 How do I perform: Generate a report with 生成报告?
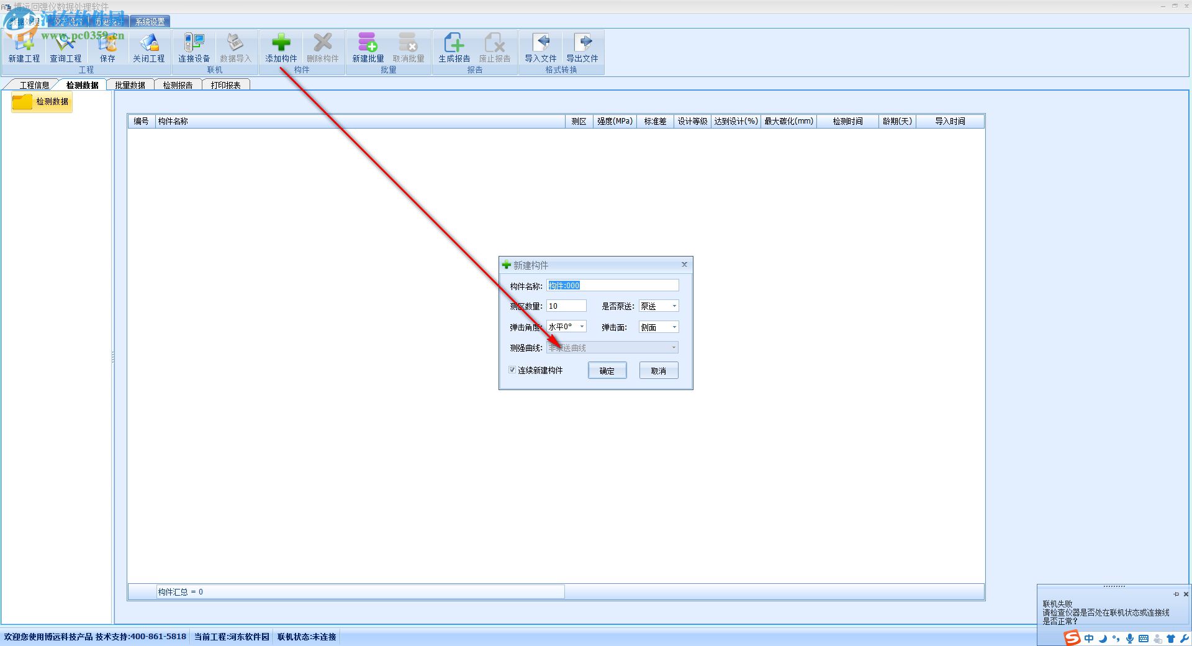(454, 48)
